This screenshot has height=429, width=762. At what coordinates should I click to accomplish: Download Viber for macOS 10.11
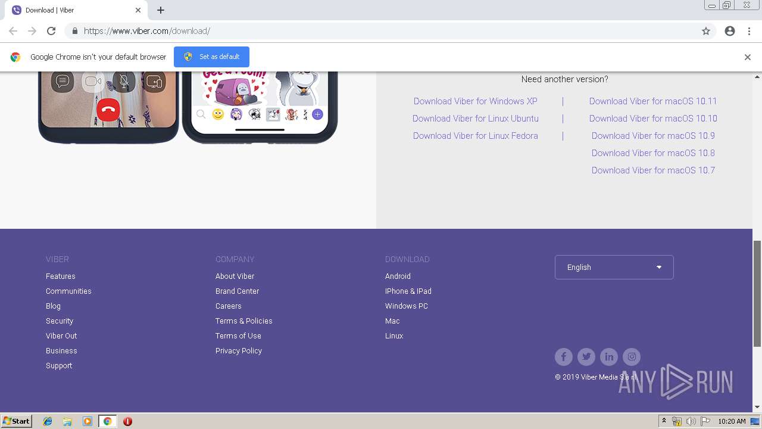[x=653, y=101]
